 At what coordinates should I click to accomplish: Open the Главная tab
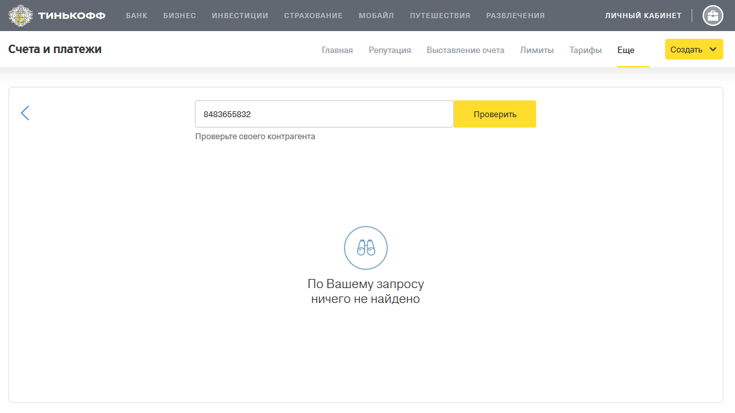click(x=337, y=50)
